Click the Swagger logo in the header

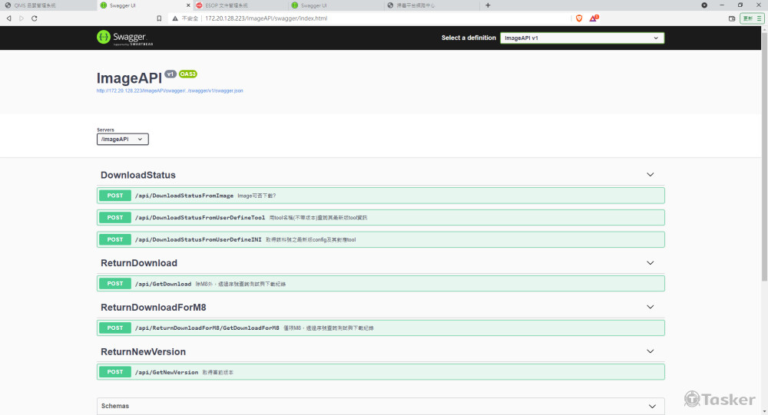coord(121,37)
